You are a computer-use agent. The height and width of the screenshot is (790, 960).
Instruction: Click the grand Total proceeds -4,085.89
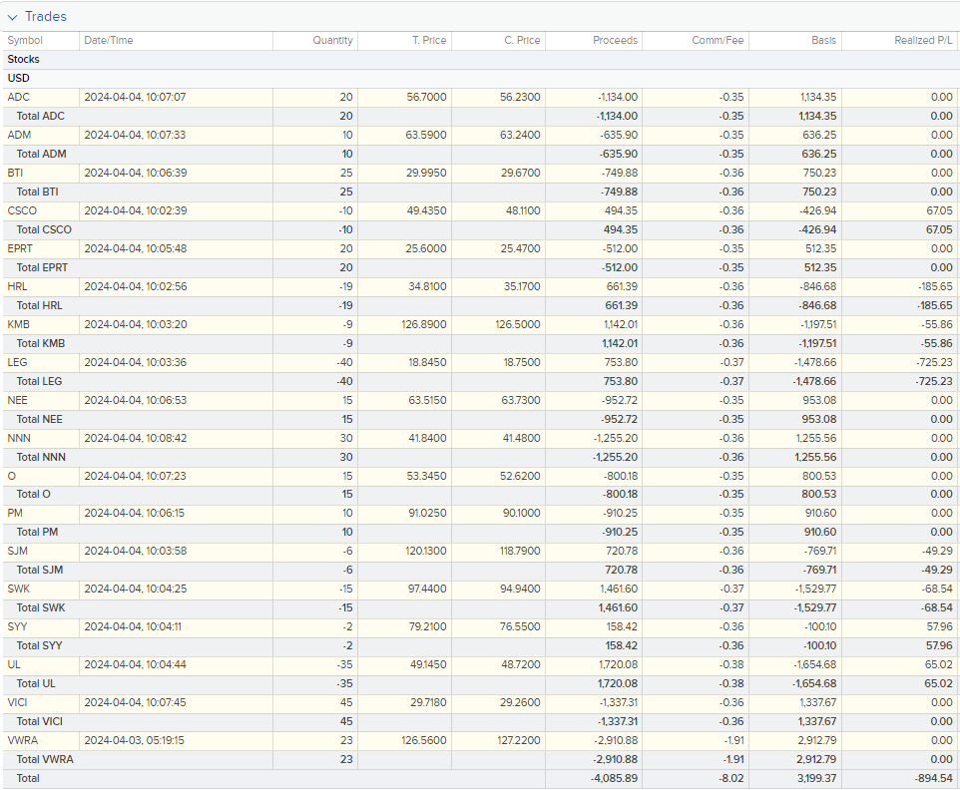614,779
